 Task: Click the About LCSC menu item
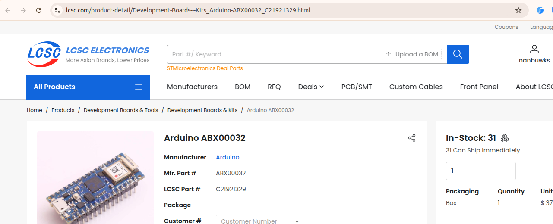point(534,87)
